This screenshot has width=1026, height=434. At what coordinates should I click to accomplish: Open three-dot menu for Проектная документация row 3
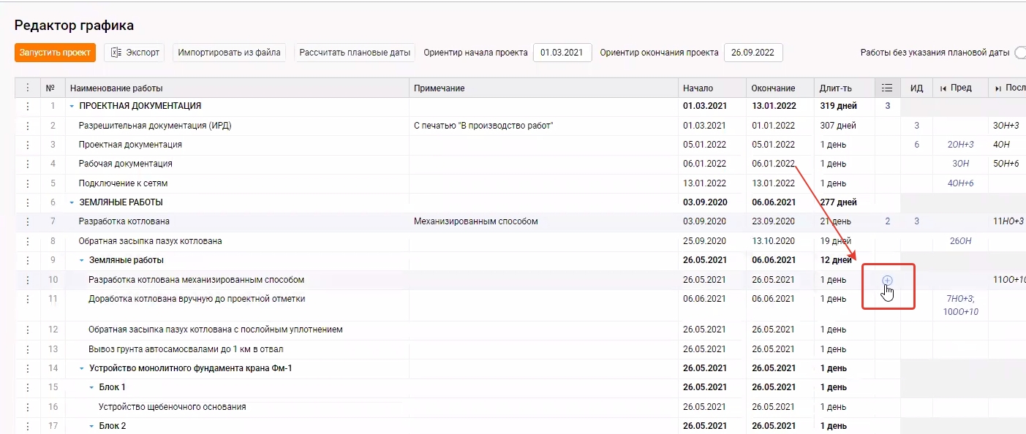coord(28,145)
